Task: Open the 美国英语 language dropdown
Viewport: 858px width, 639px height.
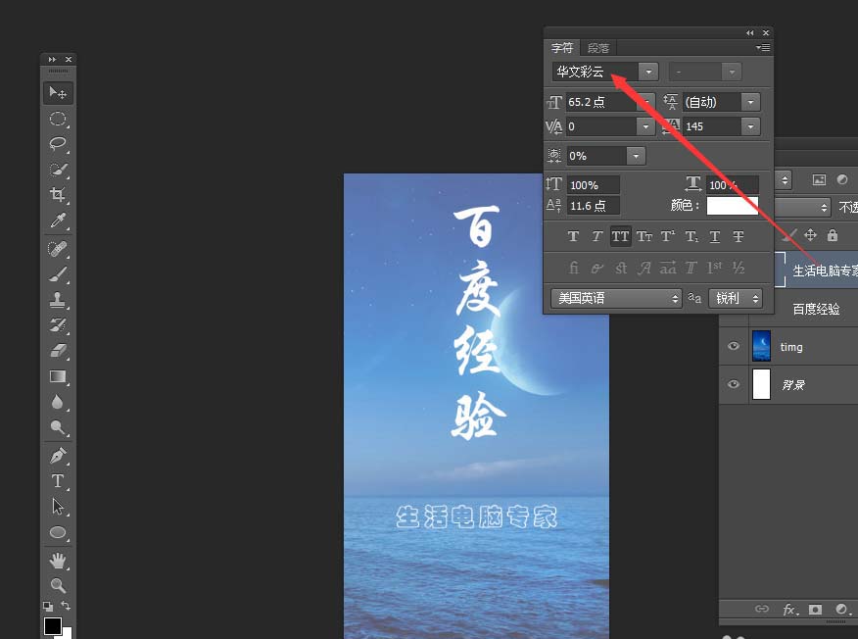Action: (616, 298)
